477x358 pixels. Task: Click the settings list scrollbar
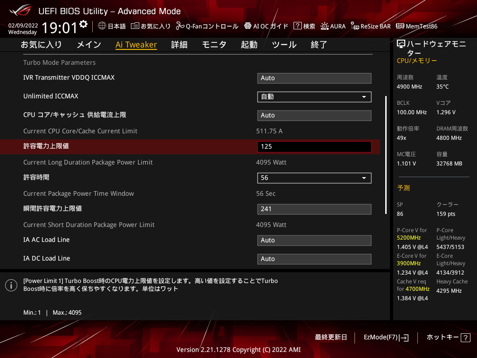tap(386, 155)
